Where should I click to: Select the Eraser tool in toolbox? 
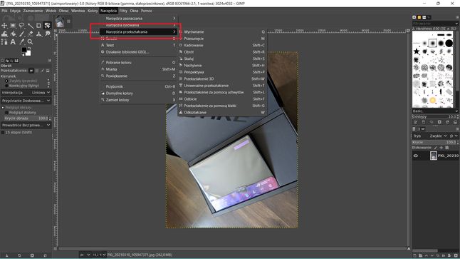pos(30,34)
